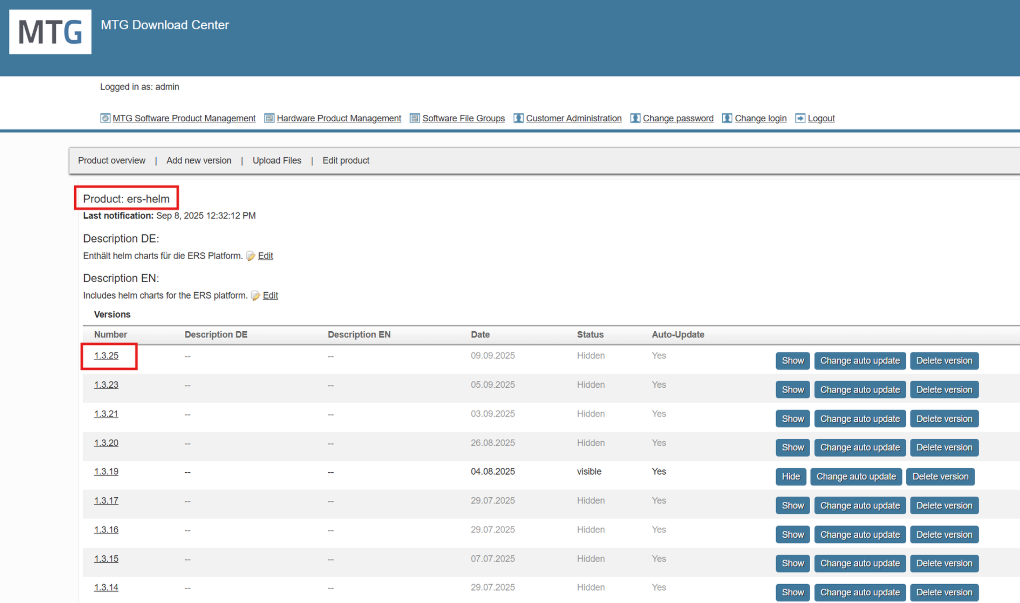Go to Product overview
The width and height of the screenshot is (1020, 603).
pos(111,161)
